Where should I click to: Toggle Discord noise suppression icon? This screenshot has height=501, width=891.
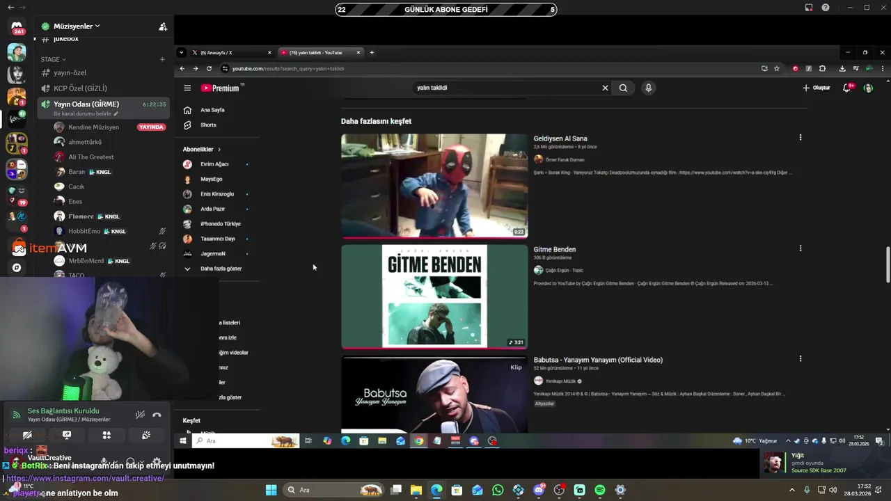click(140, 415)
